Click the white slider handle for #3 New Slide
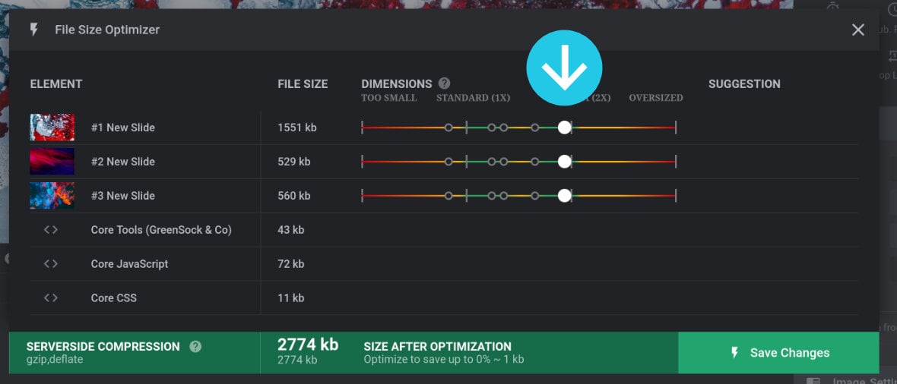 pos(564,196)
